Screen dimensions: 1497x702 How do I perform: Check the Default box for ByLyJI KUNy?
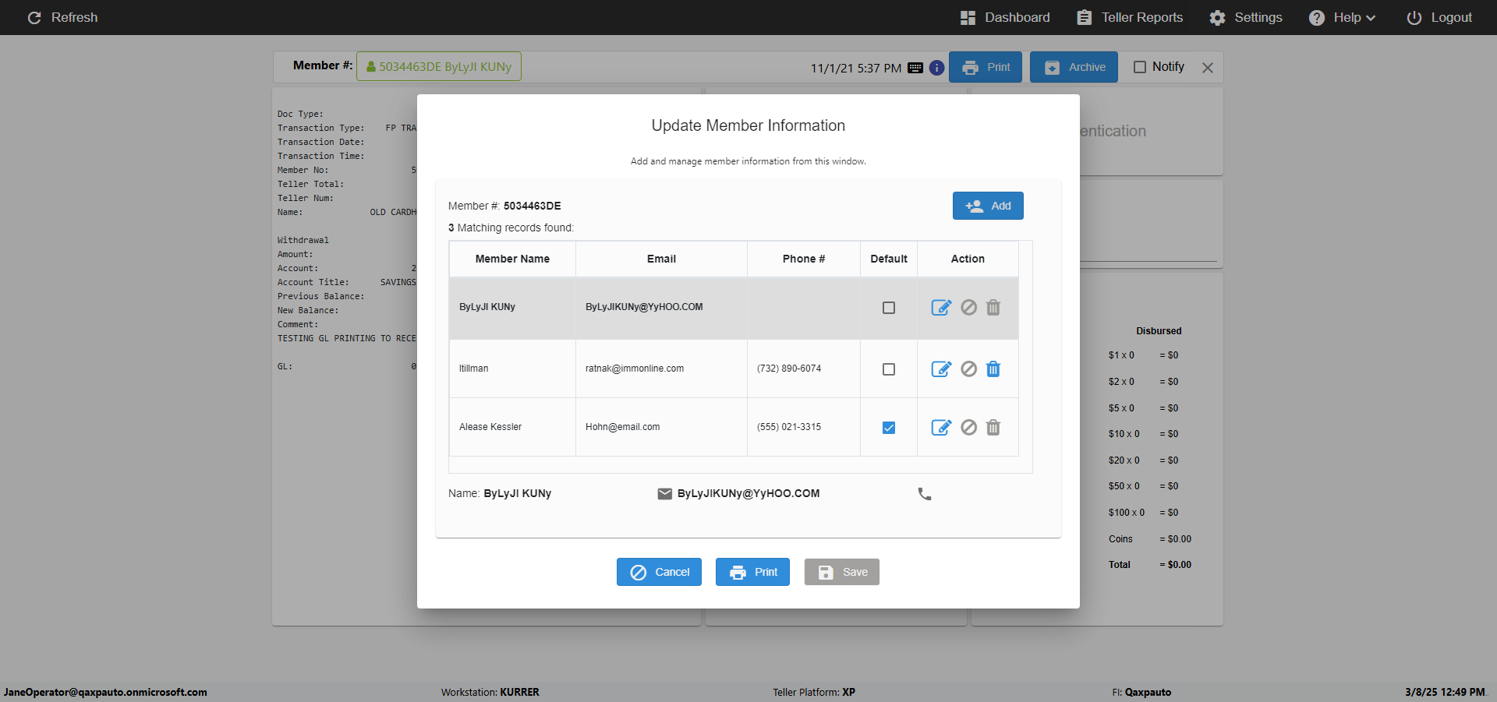(889, 308)
